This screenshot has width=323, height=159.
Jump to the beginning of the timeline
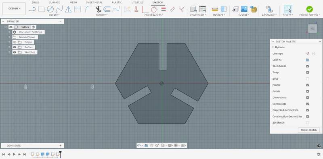click(4, 154)
